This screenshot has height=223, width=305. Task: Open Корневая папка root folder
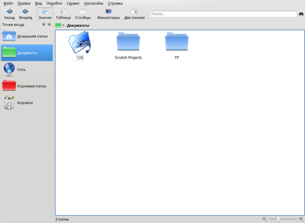pyautogui.click(x=27, y=86)
